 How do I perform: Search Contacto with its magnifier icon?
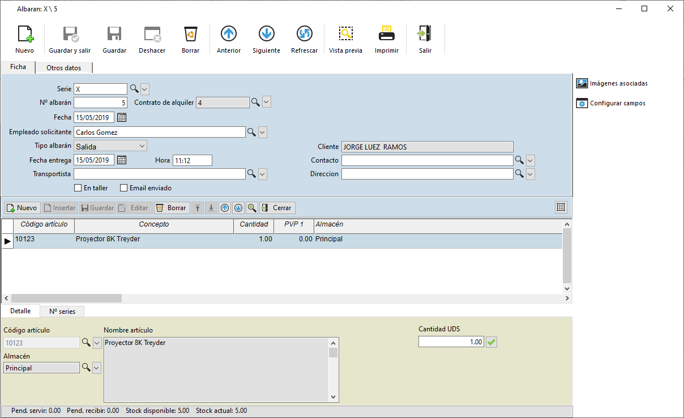click(519, 160)
